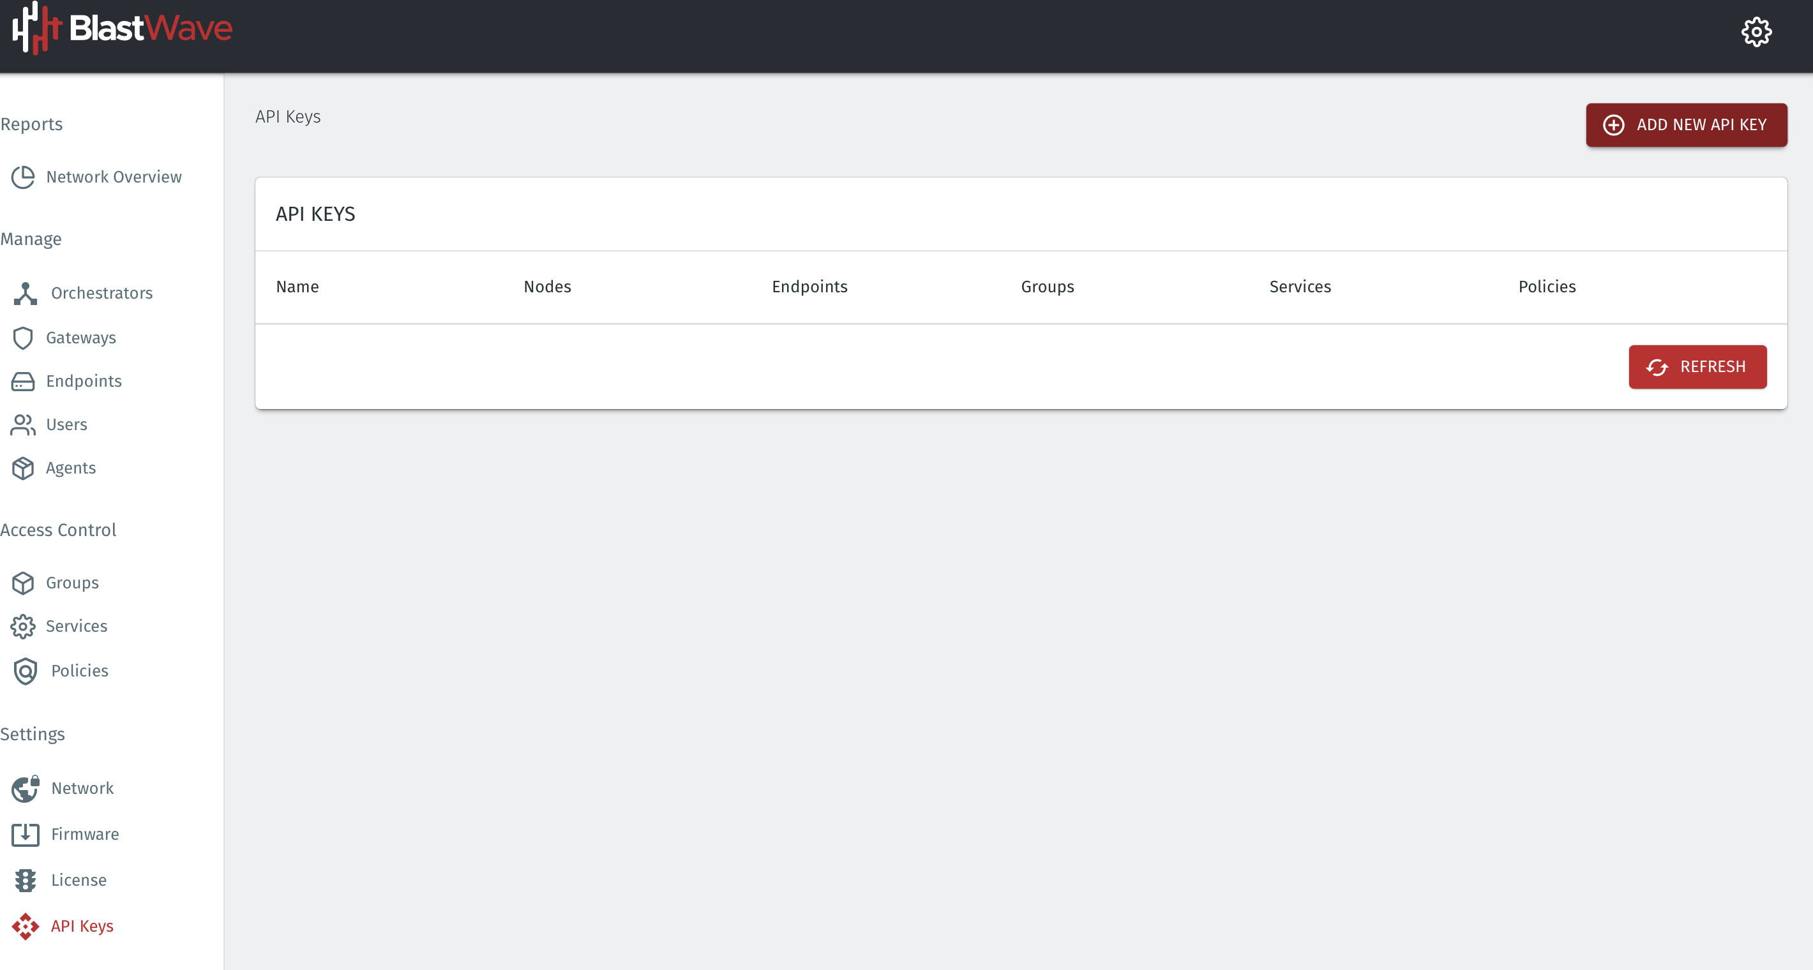Image resolution: width=1813 pixels, height=970 pixels.
Task: Click the BlastWave logo
Action: [x=121, y=29]
